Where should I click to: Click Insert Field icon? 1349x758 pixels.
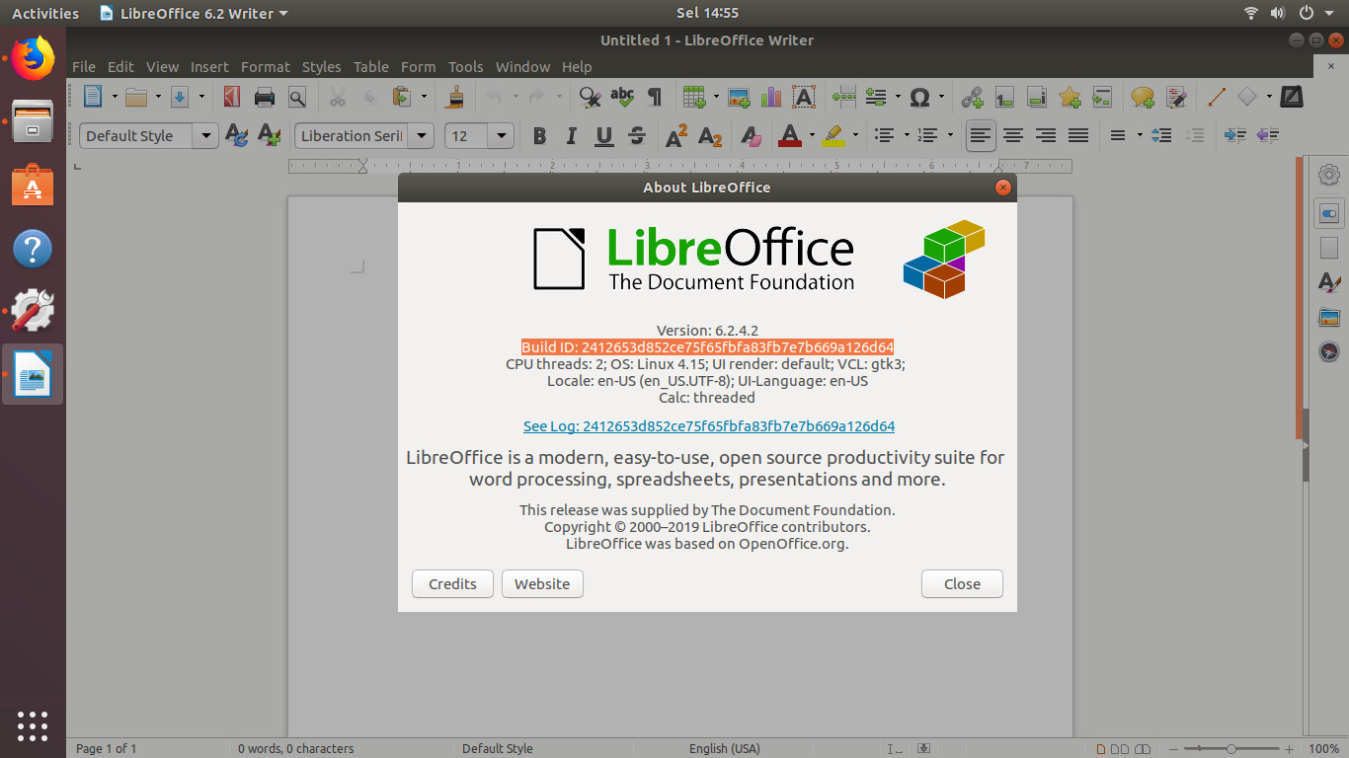click(x=876, y=97)
